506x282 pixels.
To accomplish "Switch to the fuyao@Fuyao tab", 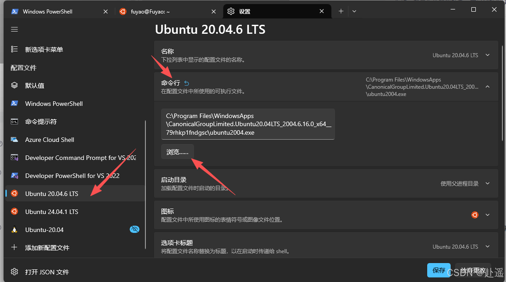I will (168, 12).
